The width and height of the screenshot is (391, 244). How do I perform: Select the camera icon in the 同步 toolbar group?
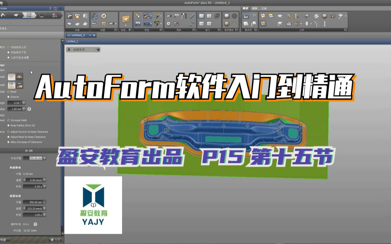click(x=169, y=16)
